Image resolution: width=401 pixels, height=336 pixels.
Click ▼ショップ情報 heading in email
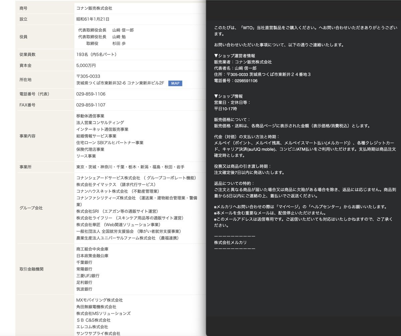point(229,96)
